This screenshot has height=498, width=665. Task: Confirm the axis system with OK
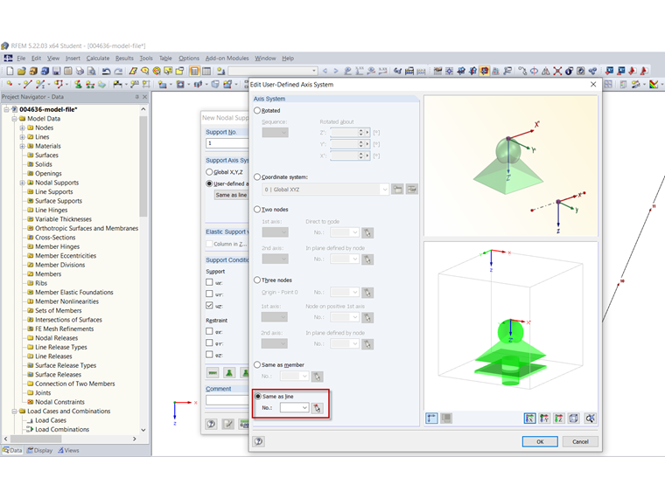(x=540, y=442)
